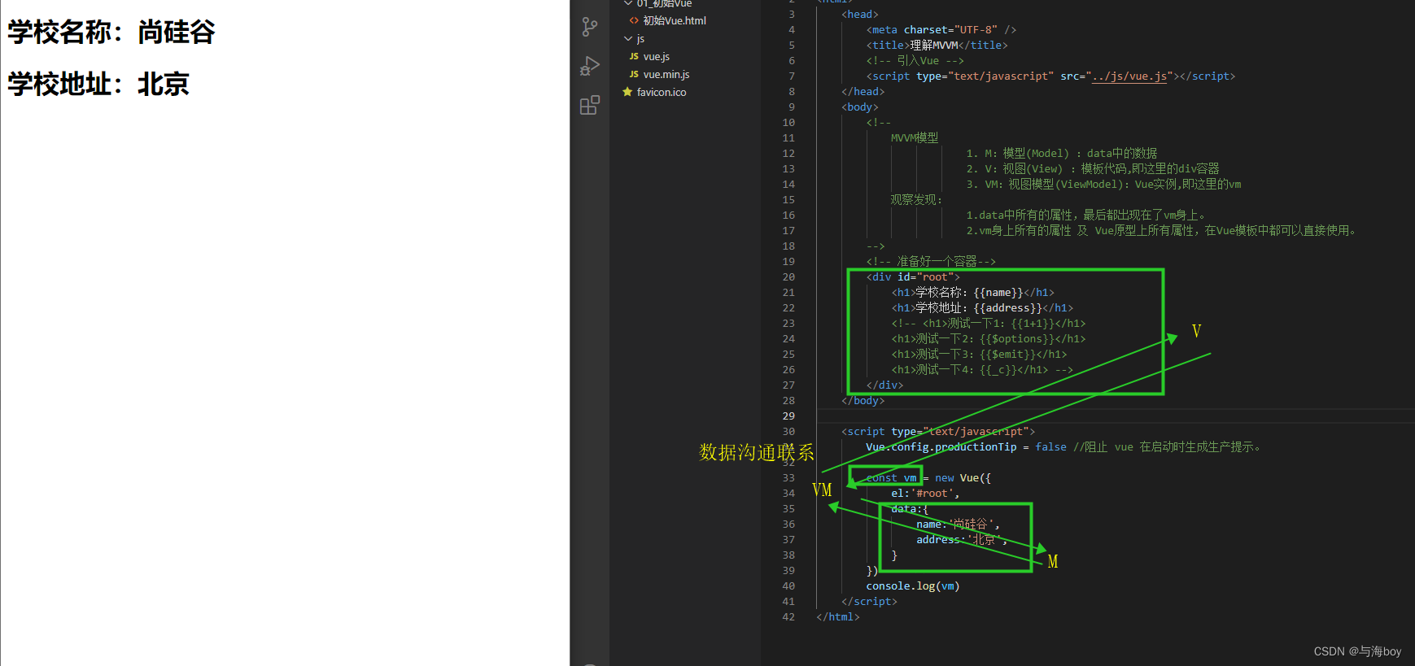Click the HTML icon beside 初始Vue.html
Image resolution: width=1415 pixels, height=666 pixels.
point(634,20)
